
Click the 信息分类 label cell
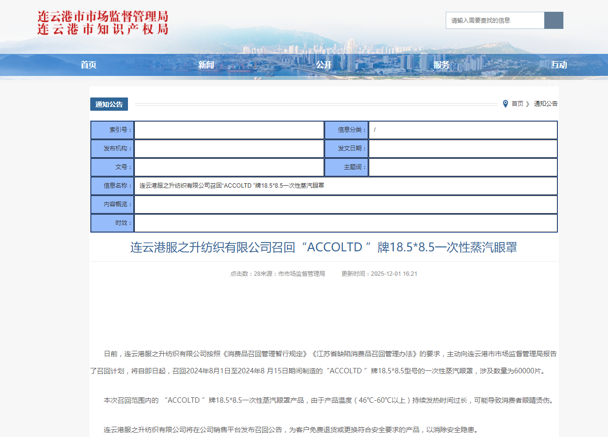click(346, 130)
